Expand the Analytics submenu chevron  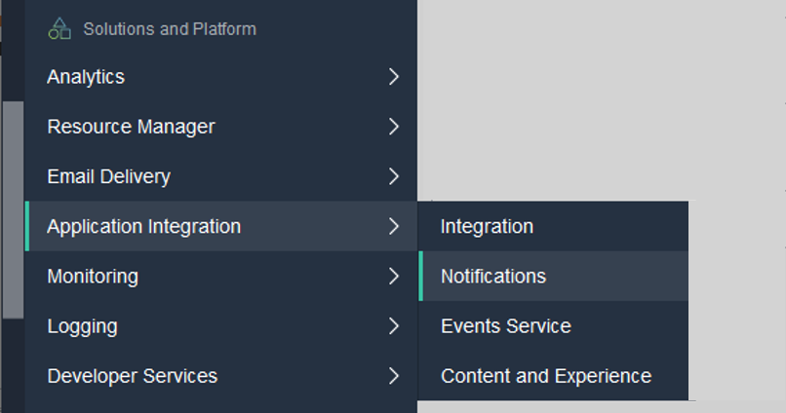pos(393,77)
